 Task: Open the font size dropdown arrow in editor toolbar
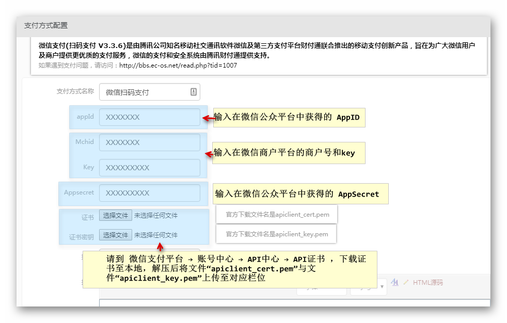pos(382,286)
